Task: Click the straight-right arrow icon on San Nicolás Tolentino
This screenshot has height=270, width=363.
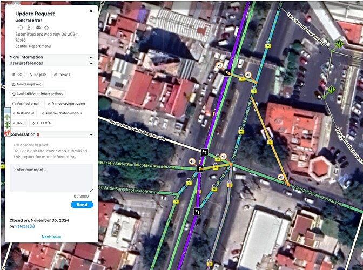Action: (199, 168)
